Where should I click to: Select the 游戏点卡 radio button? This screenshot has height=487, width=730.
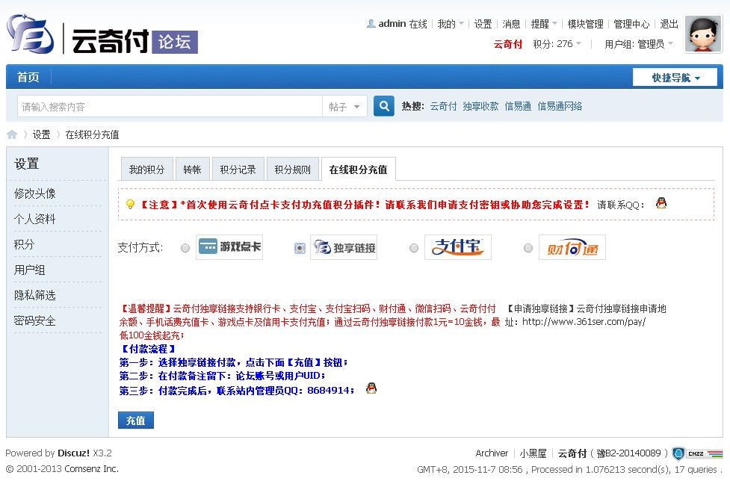click(185, 248)
